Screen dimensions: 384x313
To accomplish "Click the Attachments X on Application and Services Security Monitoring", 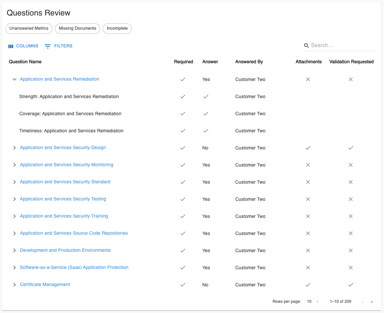I will 308,165.
